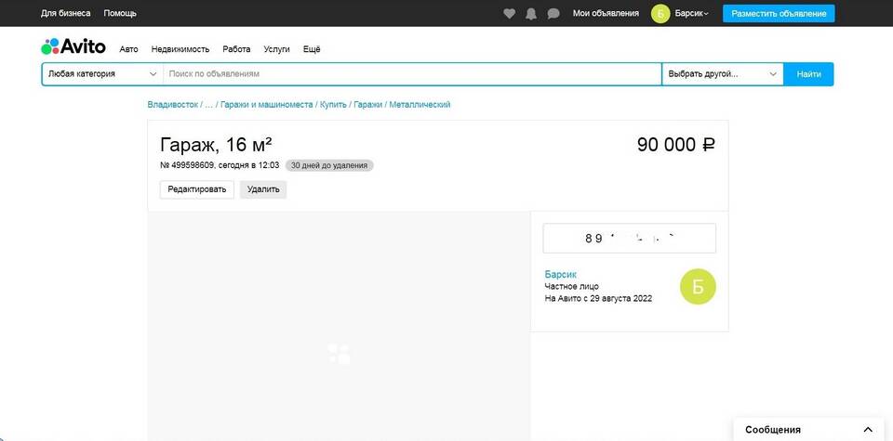893x441 pixels.
Task: Open the Выбрать другой region dropdown
Action: pos(722,74)
